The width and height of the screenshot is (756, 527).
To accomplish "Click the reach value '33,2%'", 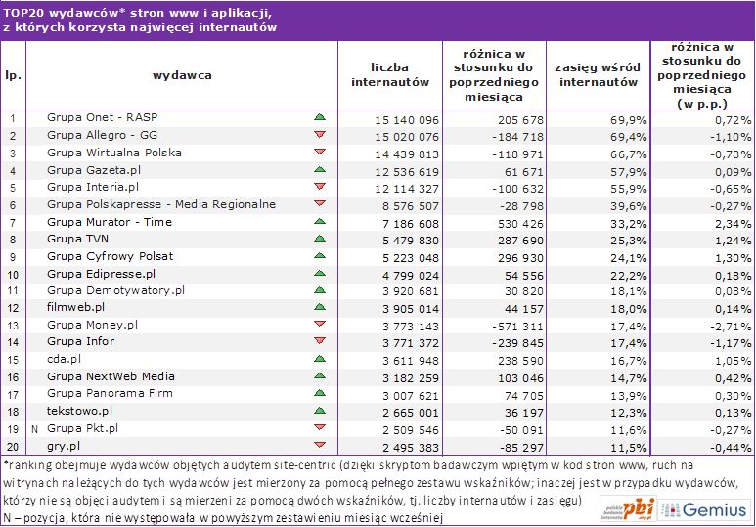I will click(x=629, y=224).
